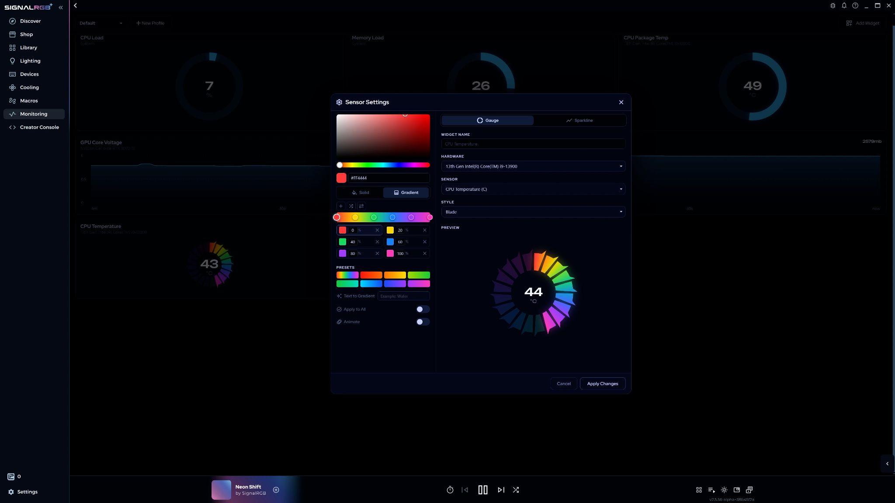
Task: Remove the 100% pink gradient stop
Action: click(x=424, y=254)
